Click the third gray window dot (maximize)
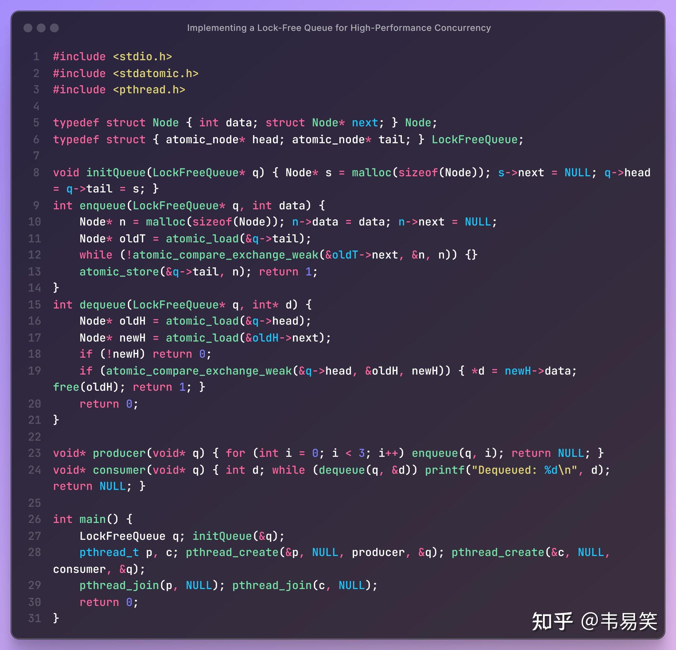 pyautogui.click(x=54, y=28)
